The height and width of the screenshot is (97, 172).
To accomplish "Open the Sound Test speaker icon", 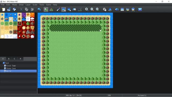I will 117,9.
